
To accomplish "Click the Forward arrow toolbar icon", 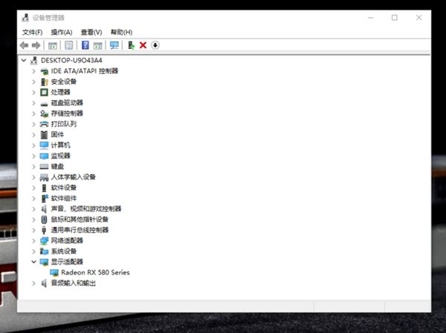I will (36, 45).
